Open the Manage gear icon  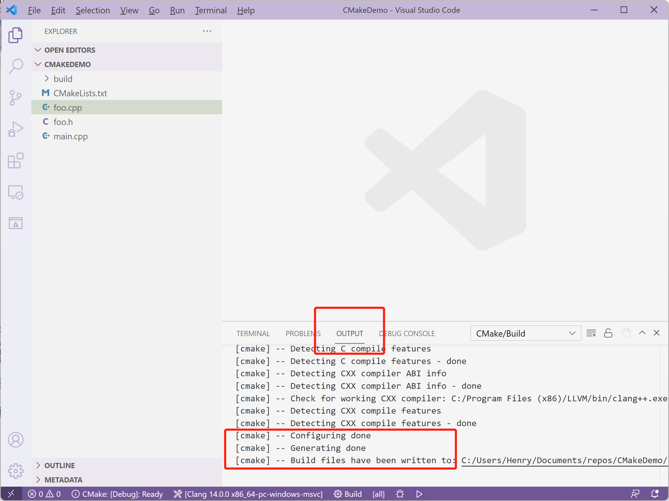click(x=15, y=471)
